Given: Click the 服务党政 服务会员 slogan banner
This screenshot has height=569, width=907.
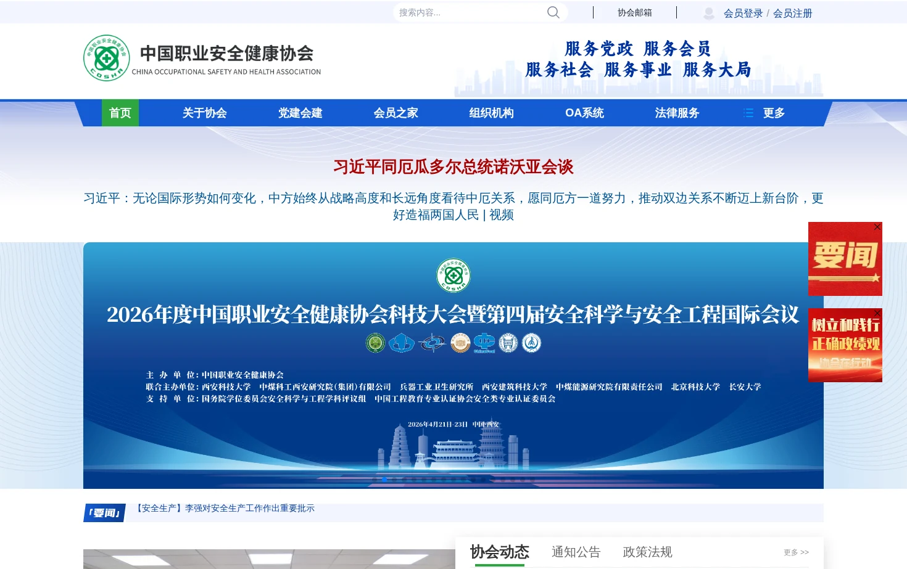Looking at the screenshot, I should (639, 59).
